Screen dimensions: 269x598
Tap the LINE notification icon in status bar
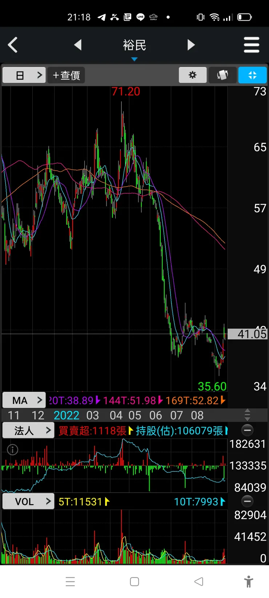point(140,17)
